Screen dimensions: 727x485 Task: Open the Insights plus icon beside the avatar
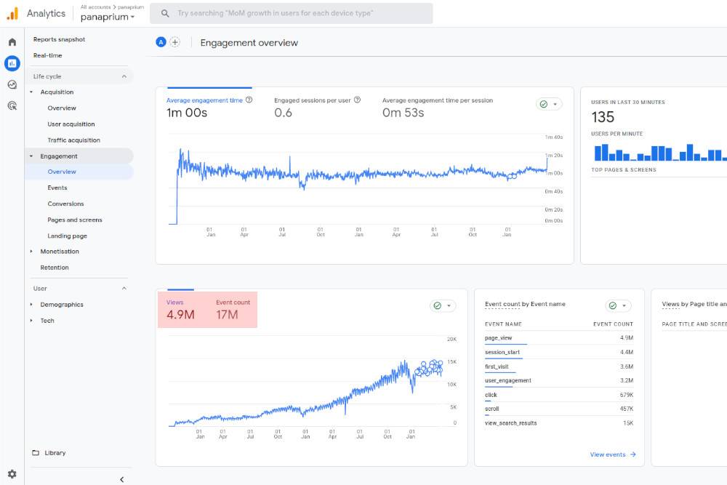click(x=174, y=42)
